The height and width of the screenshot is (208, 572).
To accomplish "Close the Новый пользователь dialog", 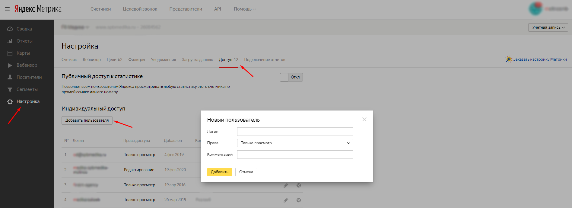I will pos(364,119).
